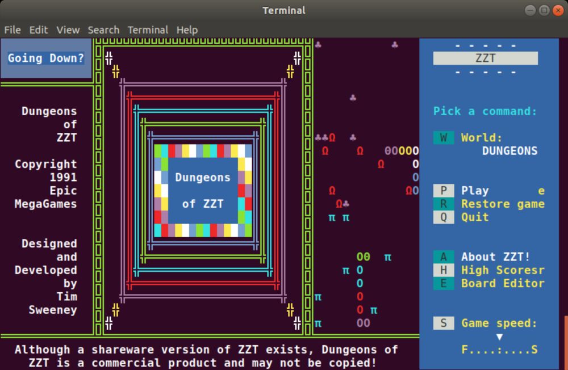This screenshot has width=568, height=370.
Task: Click the 'About ZZT!' label
Action: tap(495, 257)
